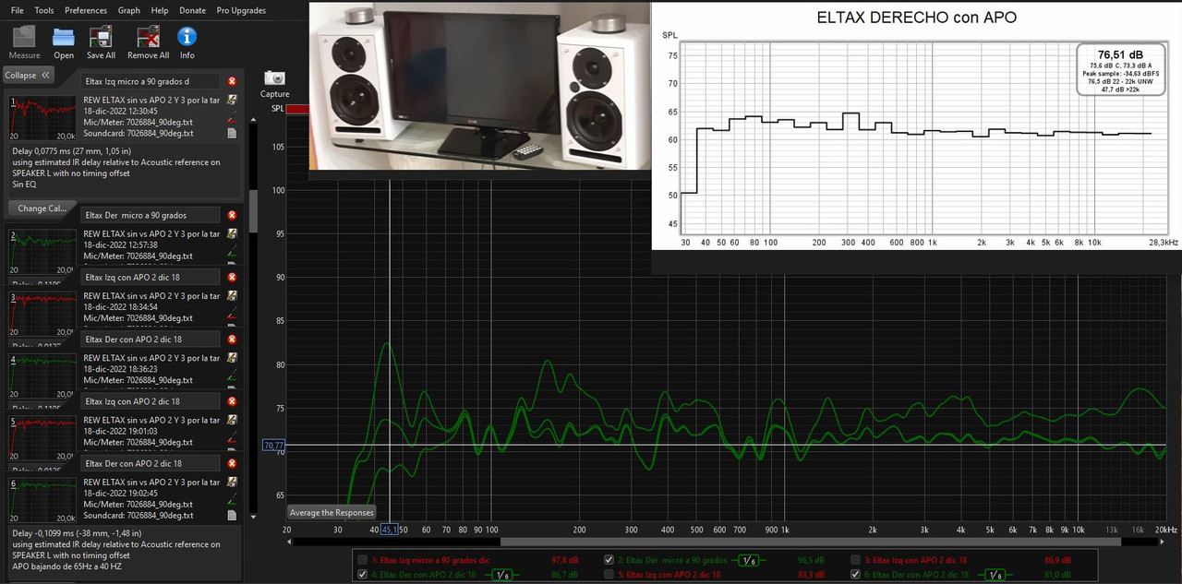Select measurement 4 thumbnail

pyautogui.click(x=42, y=375)
